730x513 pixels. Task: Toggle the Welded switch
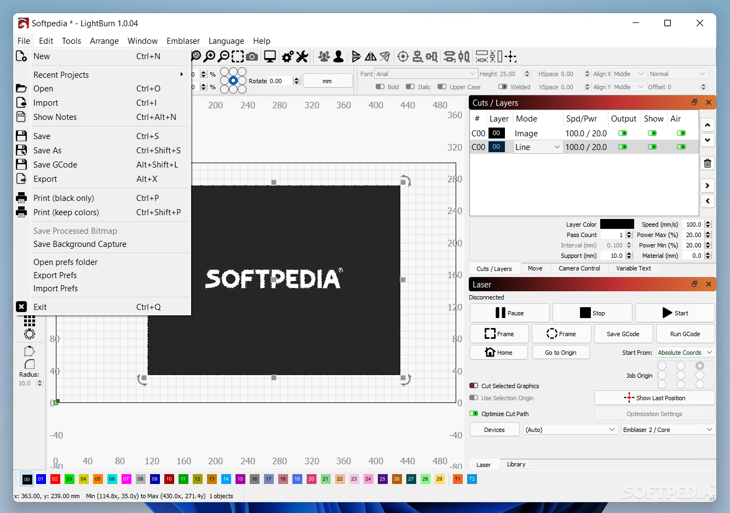point(503,87)
